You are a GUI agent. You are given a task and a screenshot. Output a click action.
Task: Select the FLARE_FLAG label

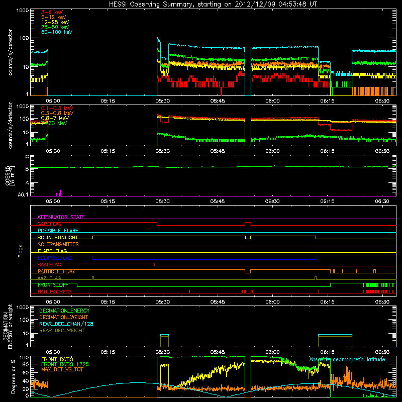tap(52, 251)
